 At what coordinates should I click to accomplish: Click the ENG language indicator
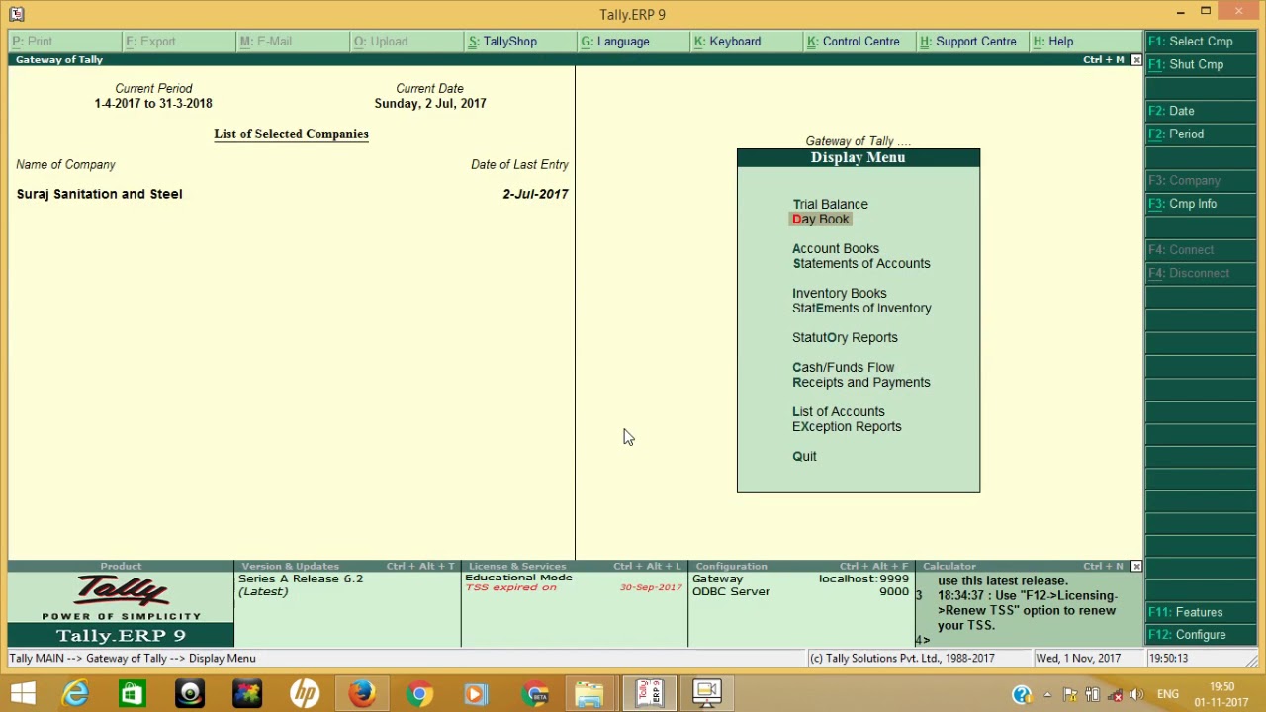pyautogui.click(x=1168, y=695)
